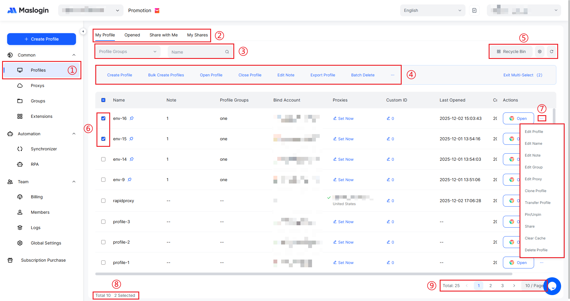Open the Profile Groups dropdown
The height and width of the screenshot is (301, 570).
tap(128, 51)
